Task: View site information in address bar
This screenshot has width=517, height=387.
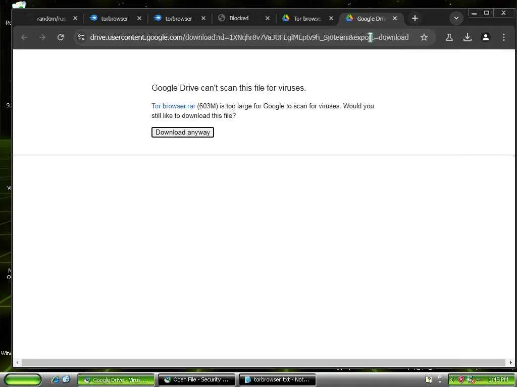Action: click(81, 37)
